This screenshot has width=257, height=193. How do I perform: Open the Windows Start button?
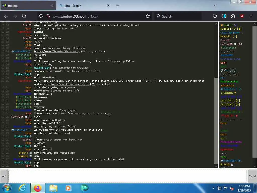pyautogui.click(x=7, y=188)
